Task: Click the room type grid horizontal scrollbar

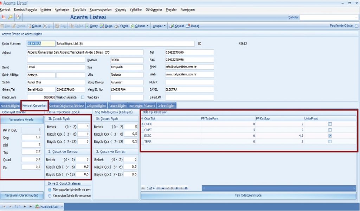Action: click(279, 188)
